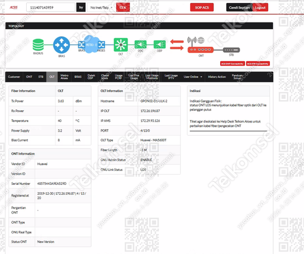Viewport: 304px width, 254px height.
Task: Click the Status ONT value New Version
Action: (46, 242)
